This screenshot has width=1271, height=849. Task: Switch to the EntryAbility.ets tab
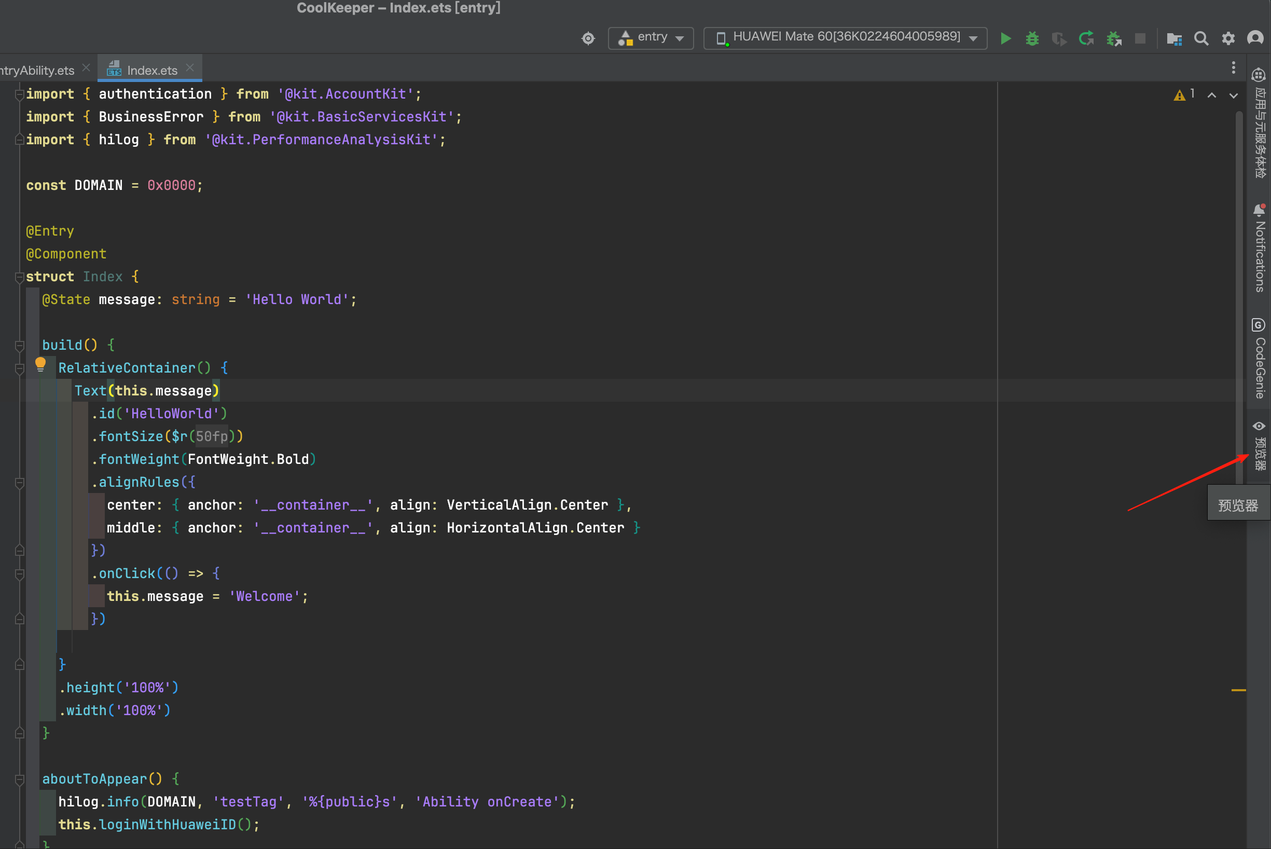pos(37,71)
